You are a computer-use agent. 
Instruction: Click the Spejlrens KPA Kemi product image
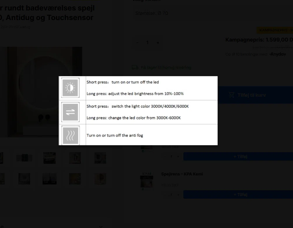pyautogui.click(x=147, y=181)
